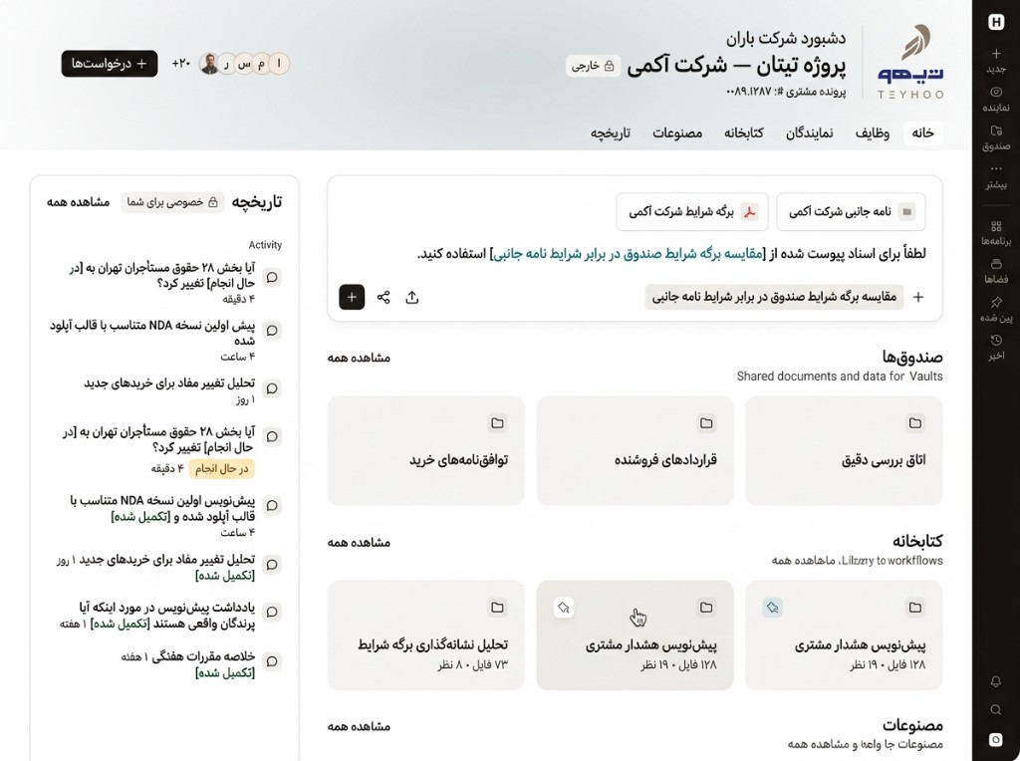1020x761 pixels.
Task: Open فضاها spaces icon in sidebar
Action: click(x=996, y=271)
